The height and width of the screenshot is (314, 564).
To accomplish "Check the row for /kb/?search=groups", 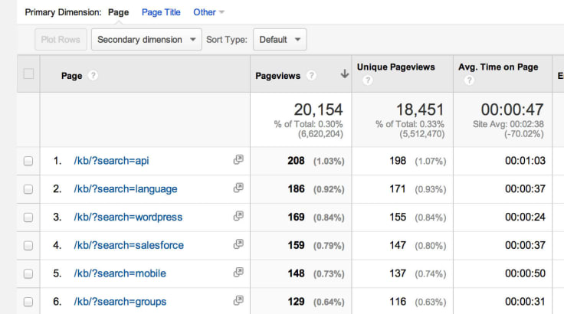I will pyautogui.click(x=28, y=302).
